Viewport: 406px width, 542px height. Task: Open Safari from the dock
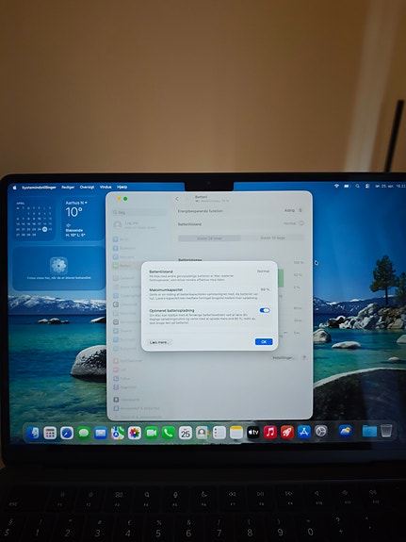tap(67, 433)
